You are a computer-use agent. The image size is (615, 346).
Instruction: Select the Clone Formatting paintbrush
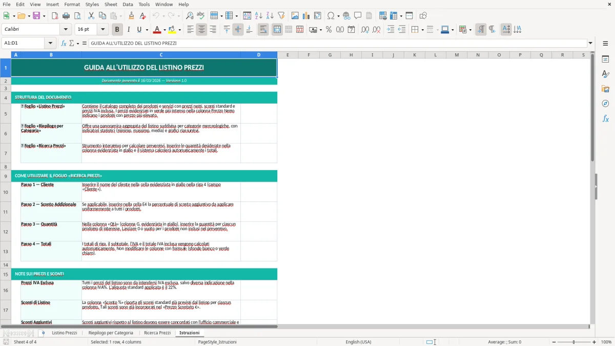[131, 16]
